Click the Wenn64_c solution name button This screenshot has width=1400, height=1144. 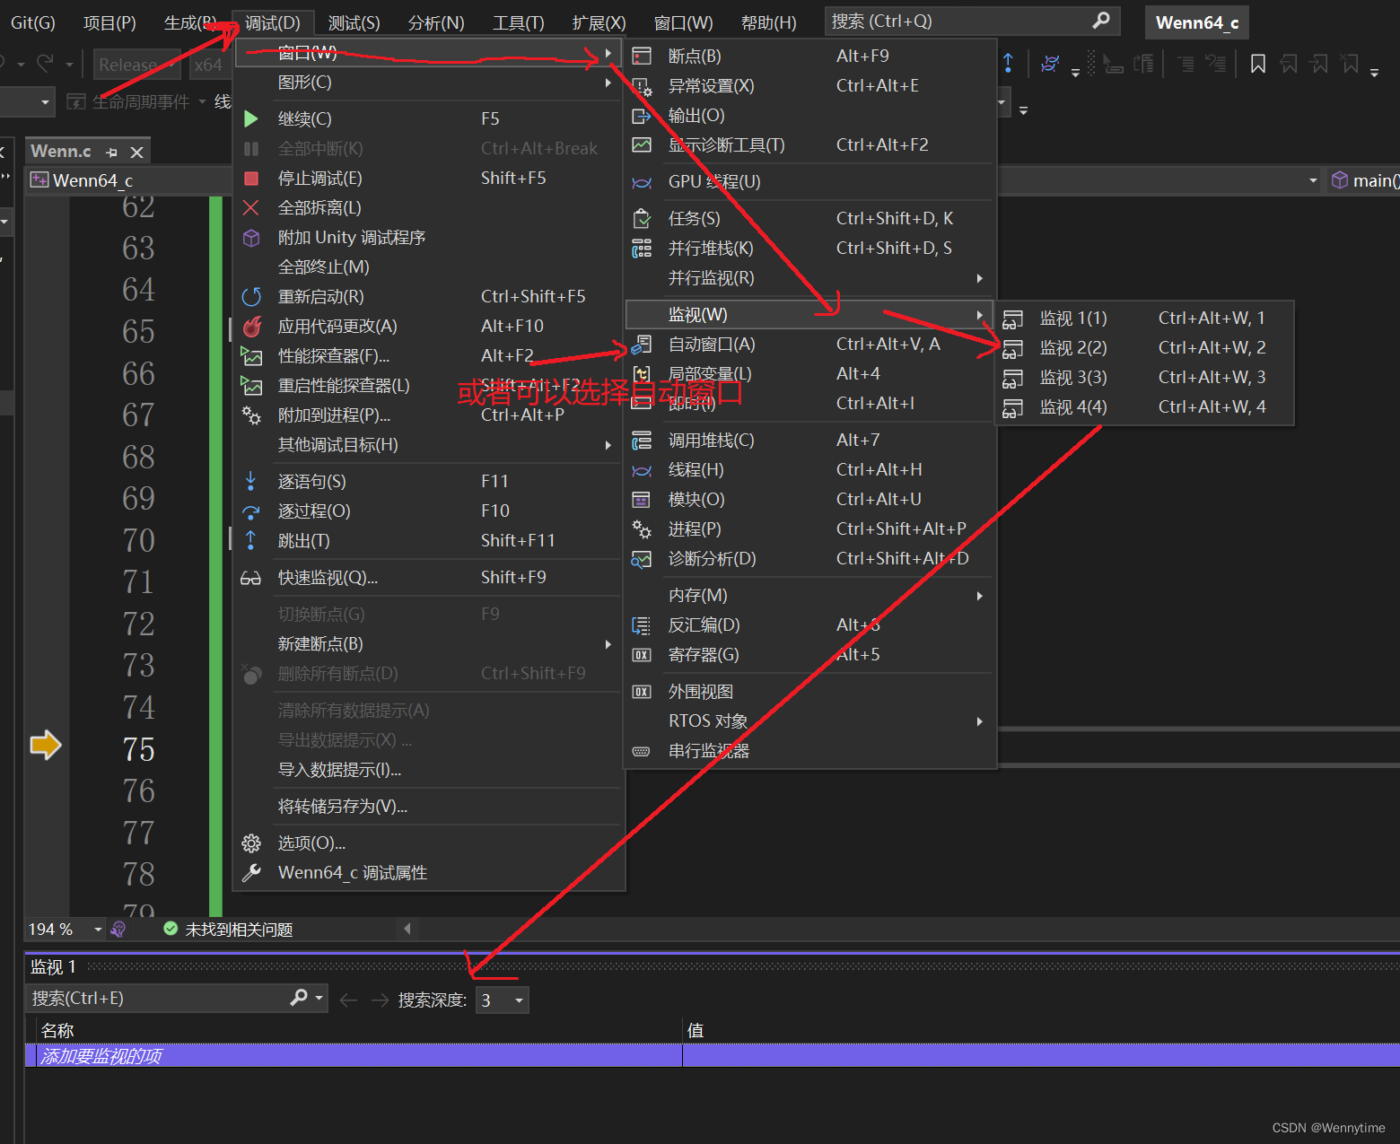[x=1196, y=22]
